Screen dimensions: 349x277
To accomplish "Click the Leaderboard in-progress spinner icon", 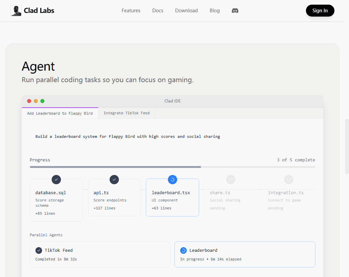I will pos(183,250).
